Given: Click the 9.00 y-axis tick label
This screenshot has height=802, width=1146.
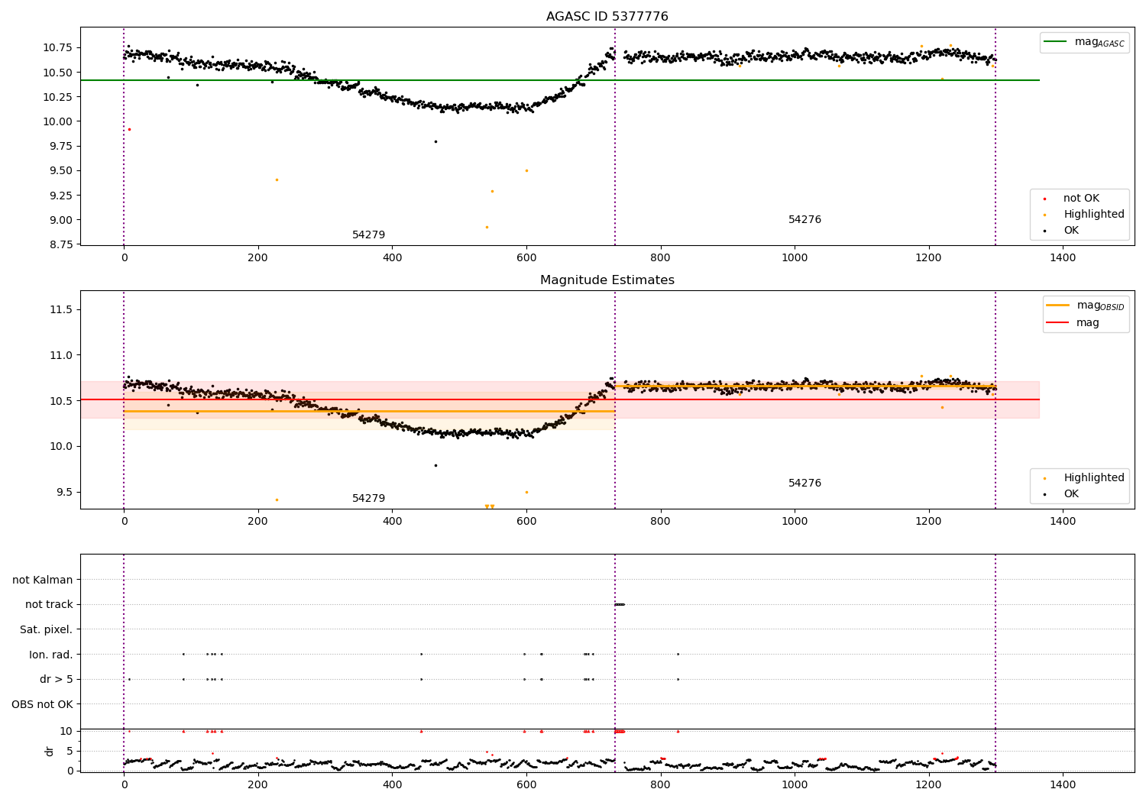Looking at the screenshot, I should point(61,220).
